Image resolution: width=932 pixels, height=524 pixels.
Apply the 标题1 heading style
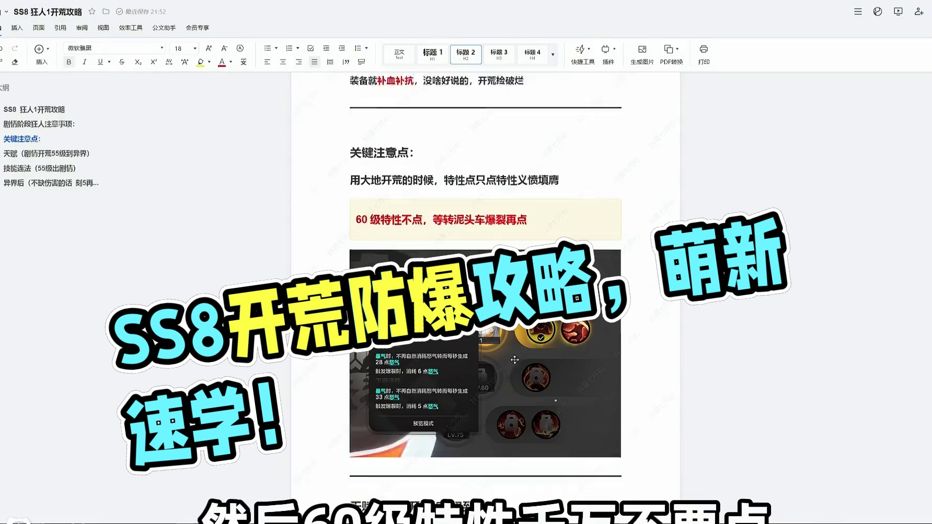click(432, 54)
